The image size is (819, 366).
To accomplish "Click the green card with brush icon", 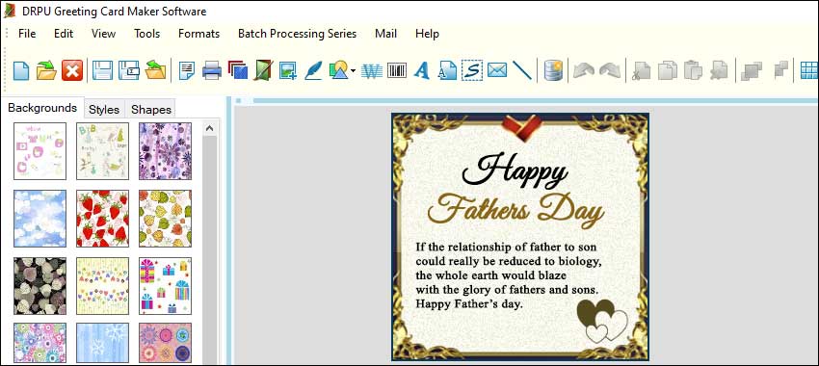I will (263, 70).
